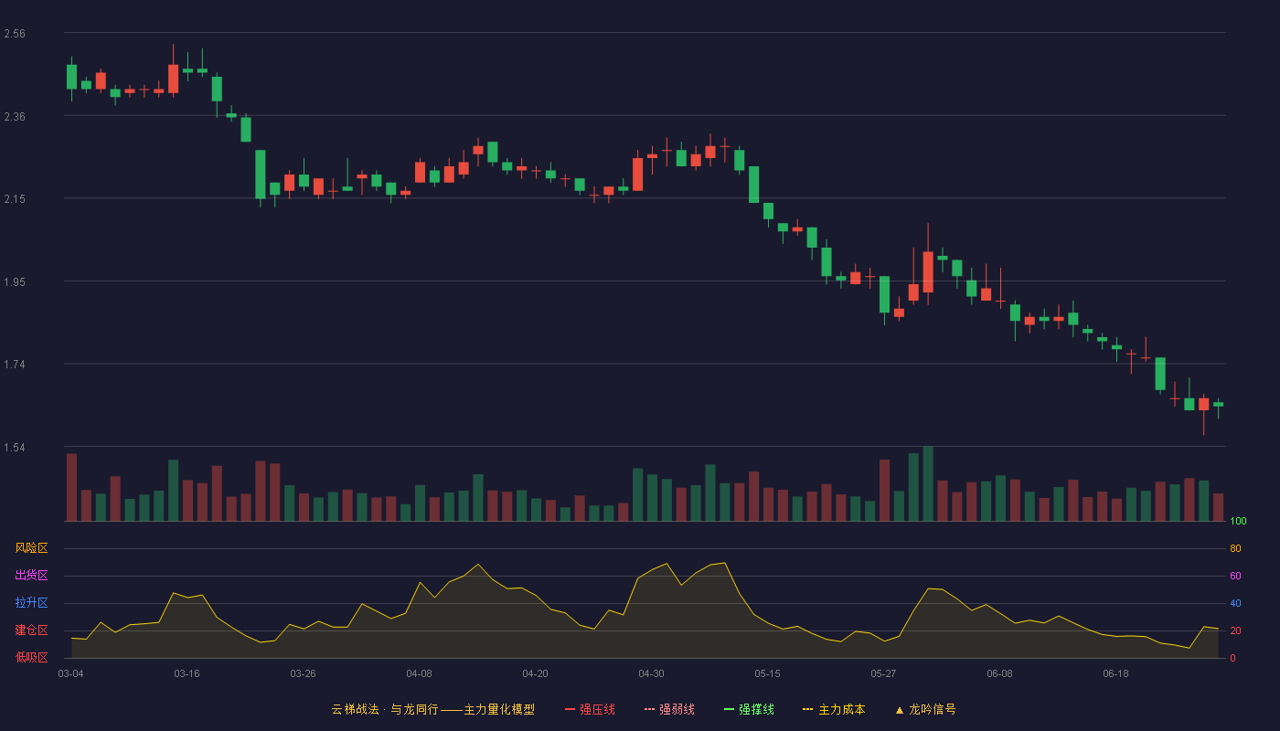Viewport: 1280px width, 731px height.
Task: Click the 05-15 date label
Action: [767, 673]
